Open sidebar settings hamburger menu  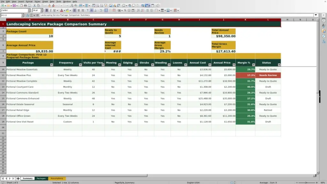324,15
